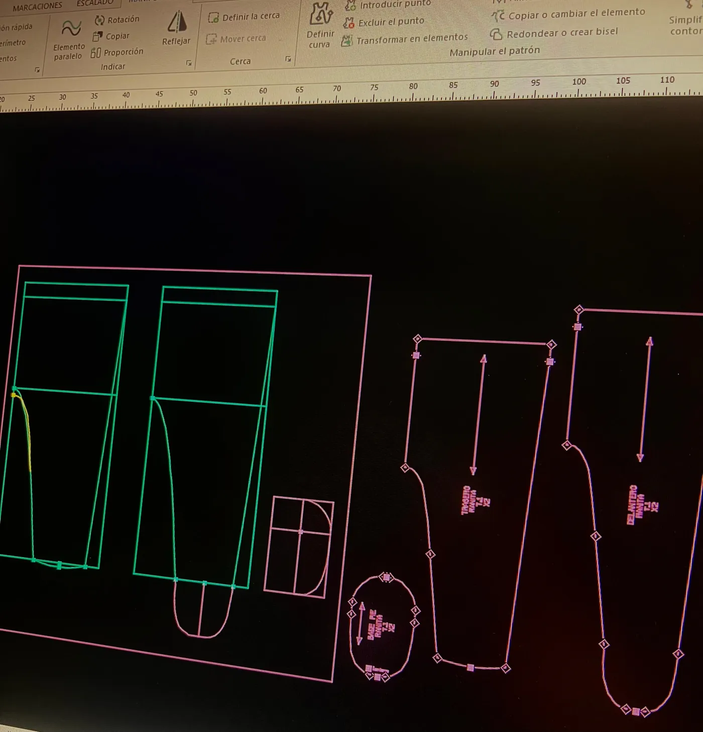Expand the Indicar group launcher

tap(189, 63)
